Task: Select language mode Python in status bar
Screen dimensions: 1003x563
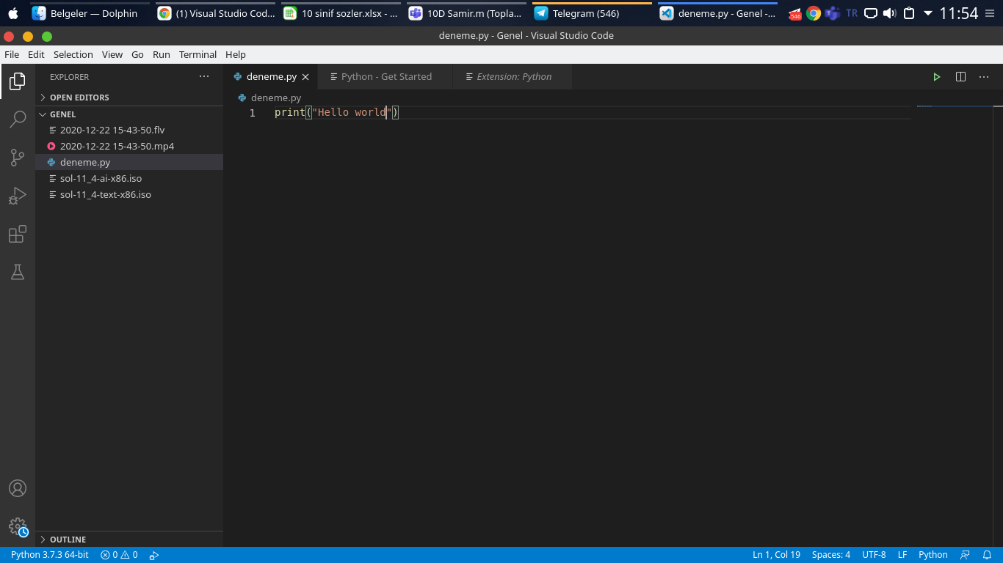Action: click(933, 555)
